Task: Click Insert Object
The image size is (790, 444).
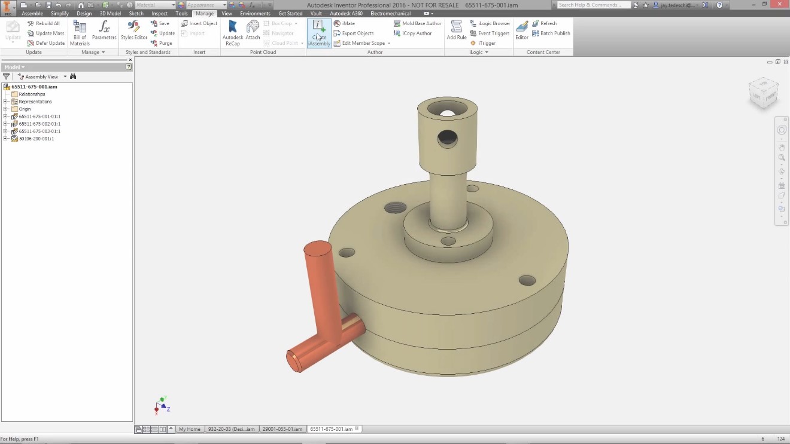Action: (x=199, y=23)
